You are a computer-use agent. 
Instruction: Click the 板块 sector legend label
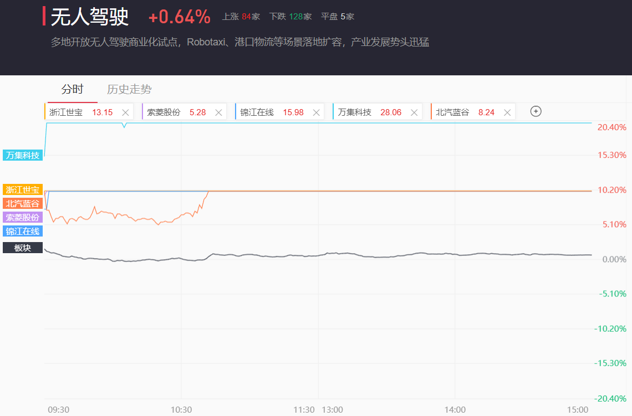tap(23, 248)
